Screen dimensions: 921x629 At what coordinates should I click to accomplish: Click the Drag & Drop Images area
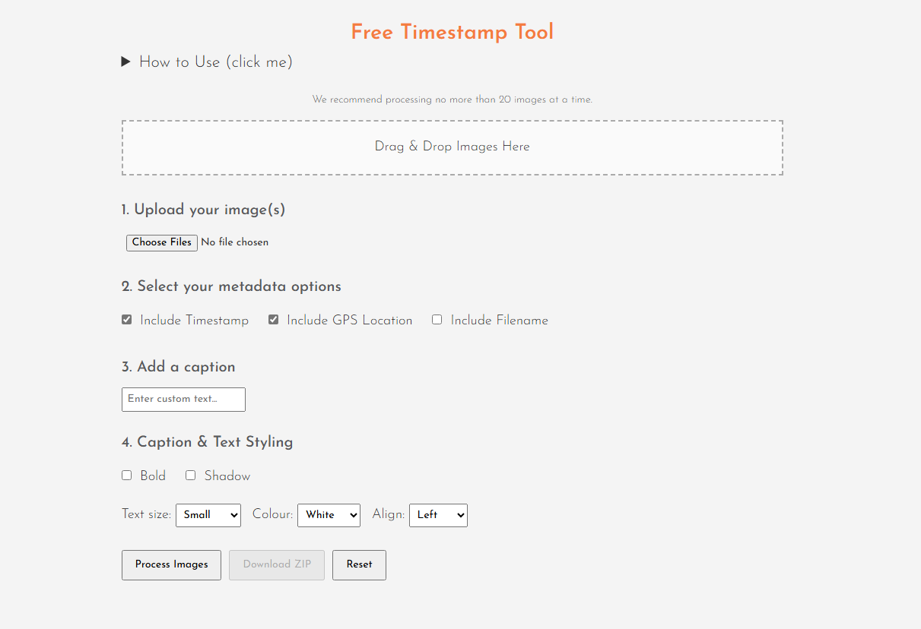click(x=452, y=147)
